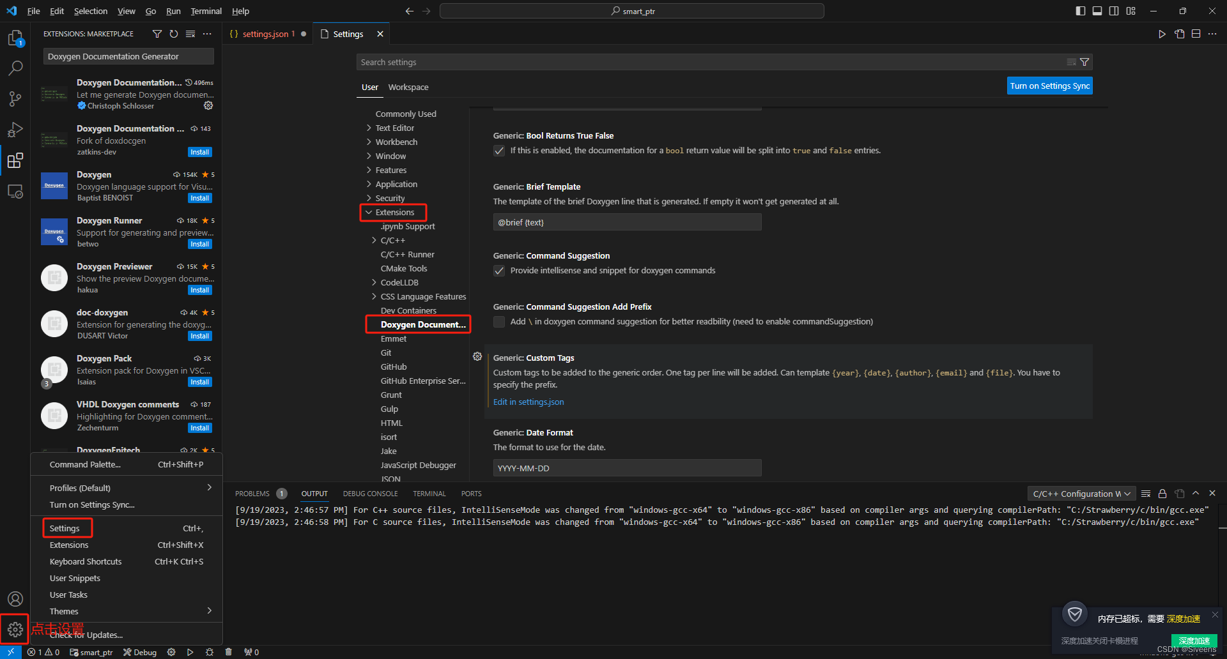Expand the Text Editor settings category
The image size is (1227, 659).
click(x=369, y=128)
